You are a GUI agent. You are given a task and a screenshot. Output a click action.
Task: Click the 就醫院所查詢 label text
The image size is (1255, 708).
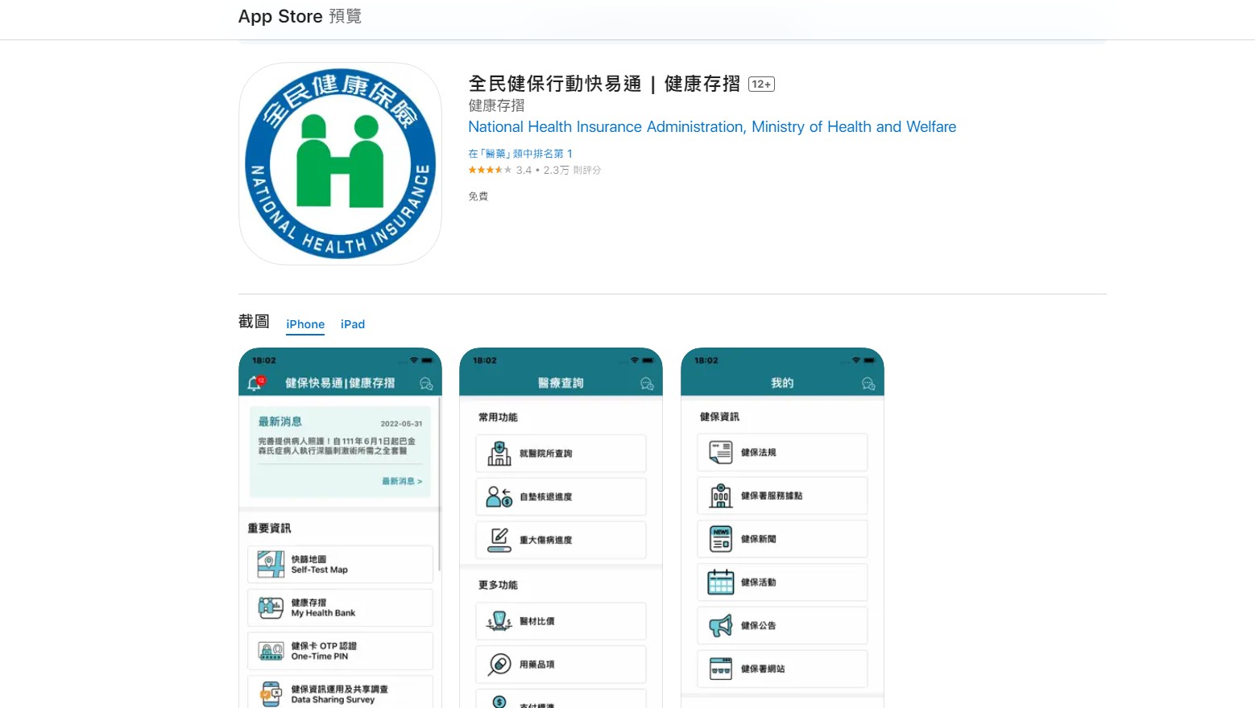[545, 454]
